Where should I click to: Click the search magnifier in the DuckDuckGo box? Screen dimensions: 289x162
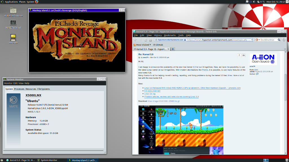pos(279,40)
